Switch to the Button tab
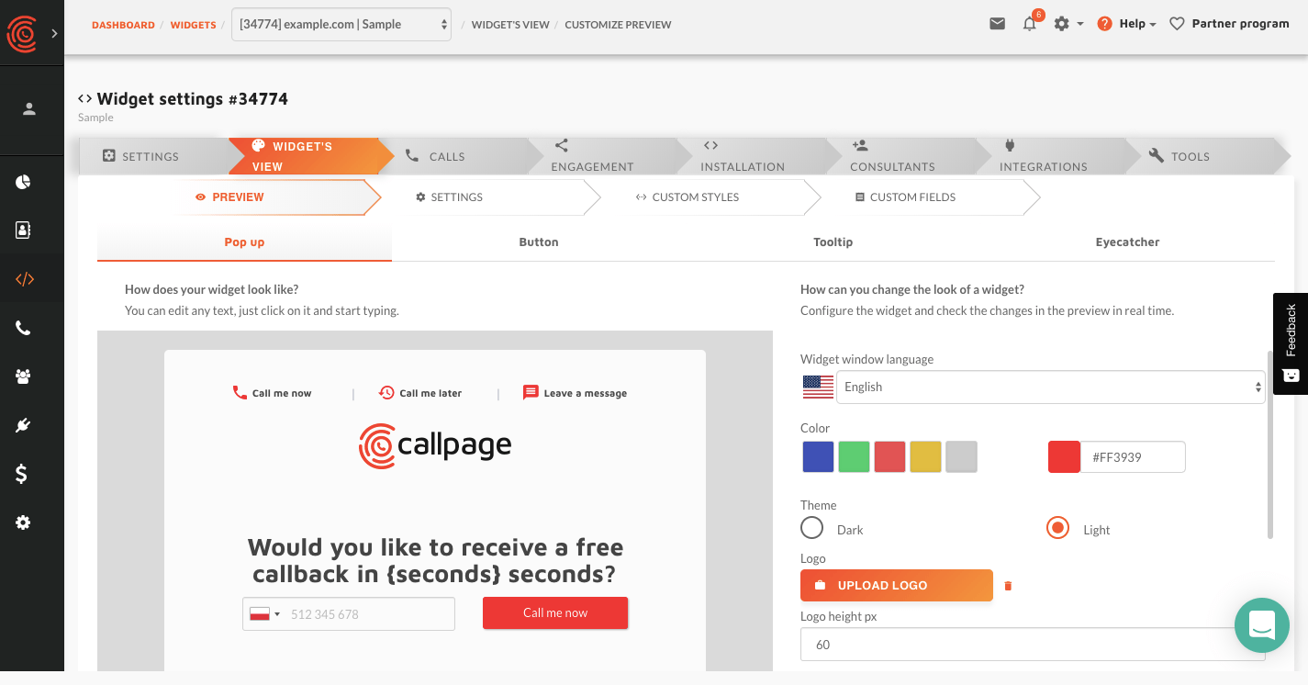 (539, 242)
